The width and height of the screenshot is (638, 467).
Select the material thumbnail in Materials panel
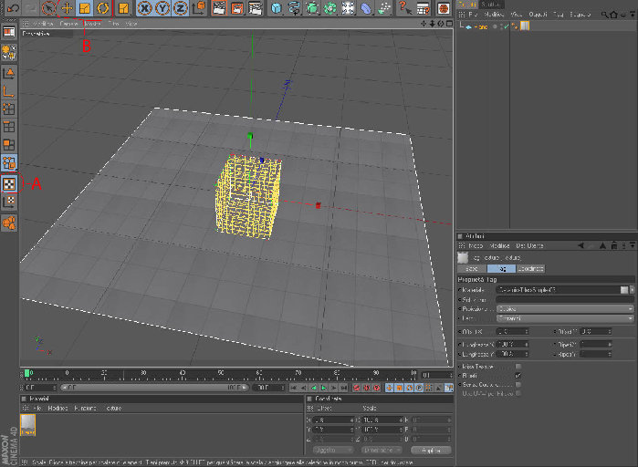(x=28, y=424)
